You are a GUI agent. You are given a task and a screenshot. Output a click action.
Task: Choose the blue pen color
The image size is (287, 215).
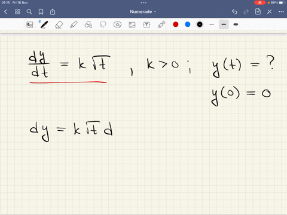pos(188,24)
